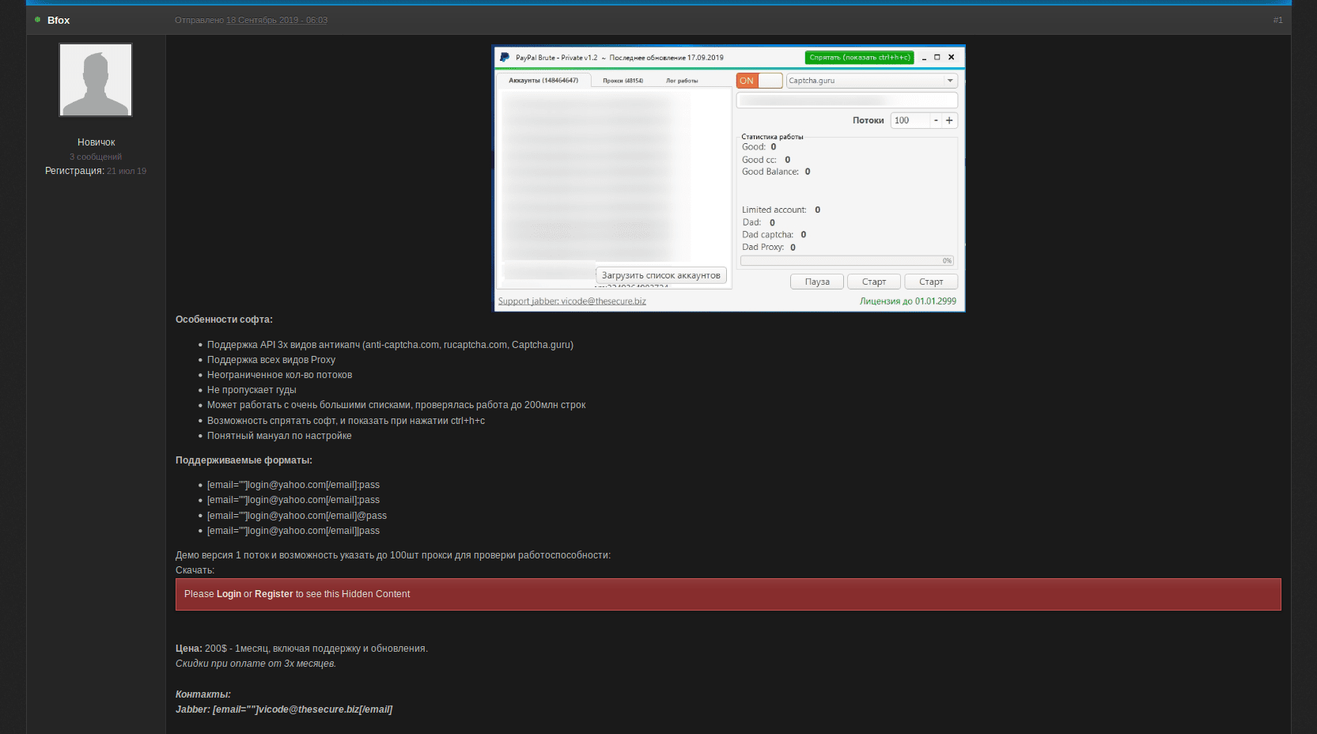1317x734 pixels.
Task: Open the Captcha.guru dropdown
Action: click(x=872, y=81)
